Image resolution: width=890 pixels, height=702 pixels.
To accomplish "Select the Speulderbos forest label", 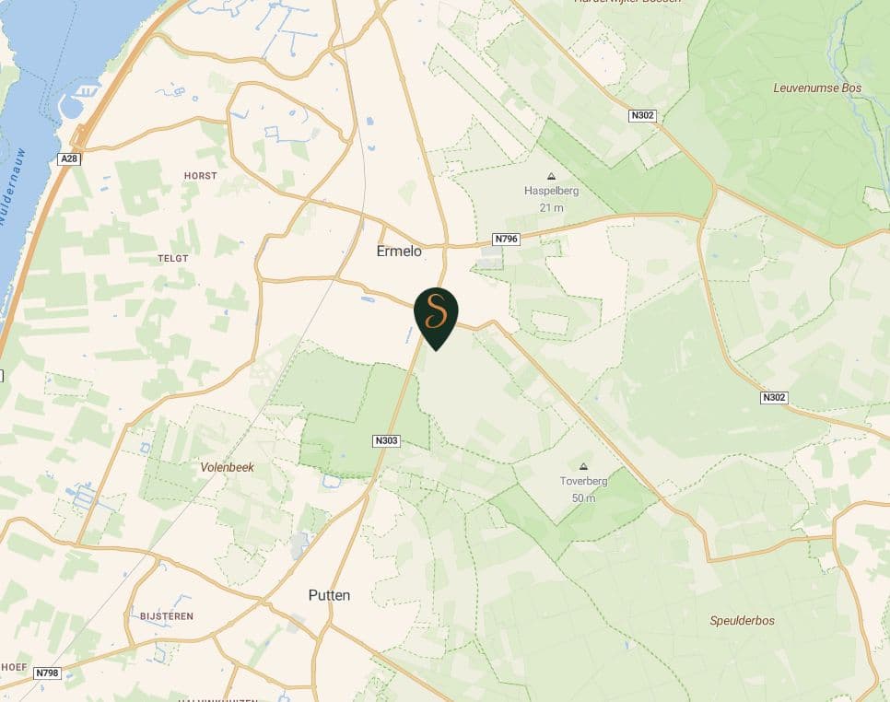I will click(x=742, y=621).
